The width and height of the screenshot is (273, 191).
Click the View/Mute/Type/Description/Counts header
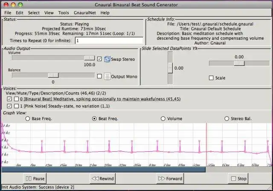[x=56, y=93]
